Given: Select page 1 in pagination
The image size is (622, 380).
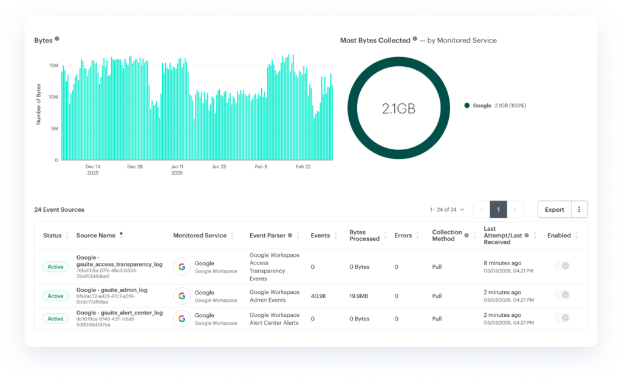Looking at the screenshot, I should tap(498, 209).
